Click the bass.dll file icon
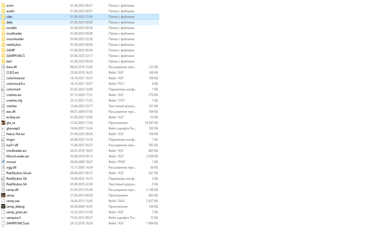 [x=3, y=67]
